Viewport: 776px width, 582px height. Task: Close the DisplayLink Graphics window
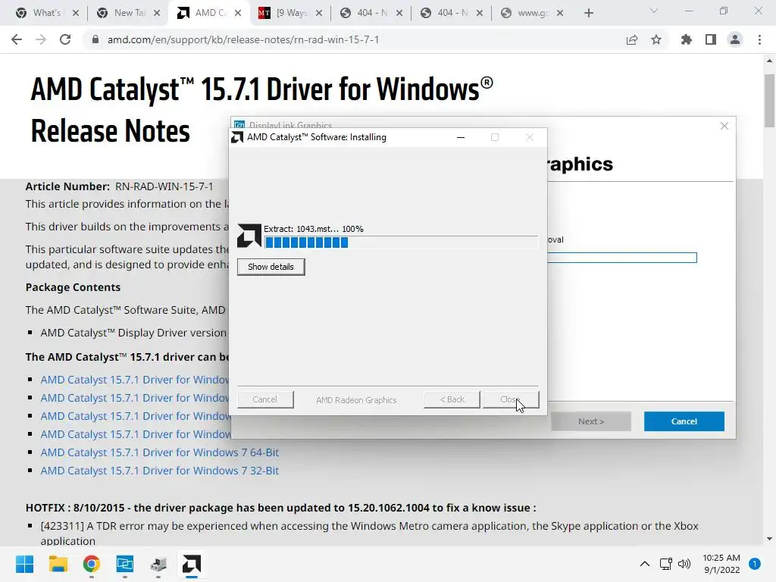tap(724, 126)
